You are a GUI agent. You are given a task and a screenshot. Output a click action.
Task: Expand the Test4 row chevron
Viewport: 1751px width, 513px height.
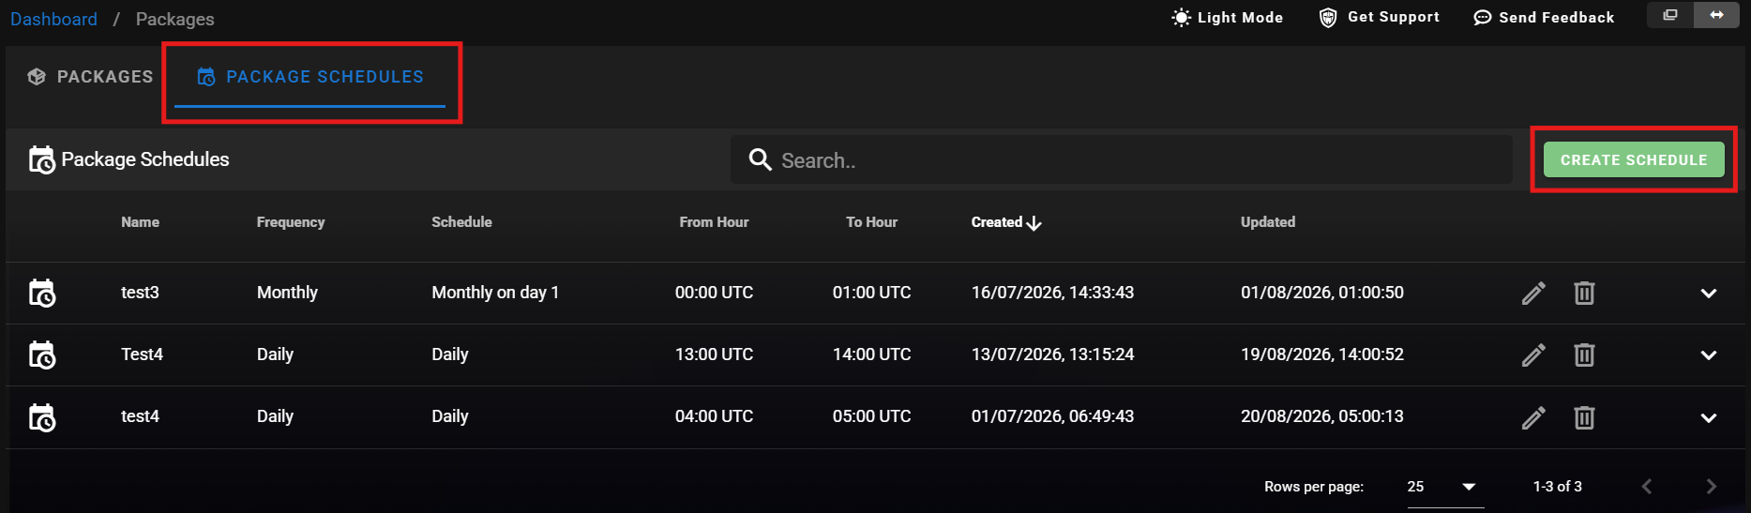point(1709,355)
